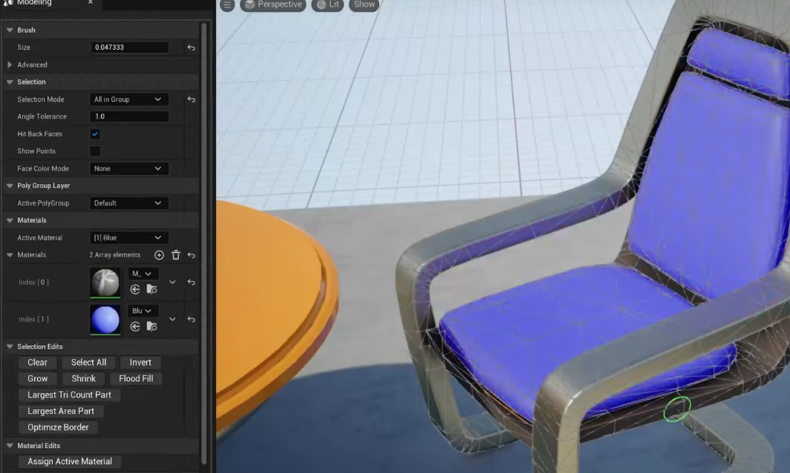Screen dimensions: 790x473
Task: Open the element options chevron for Index [1]
Action: (x=172, y=319)
